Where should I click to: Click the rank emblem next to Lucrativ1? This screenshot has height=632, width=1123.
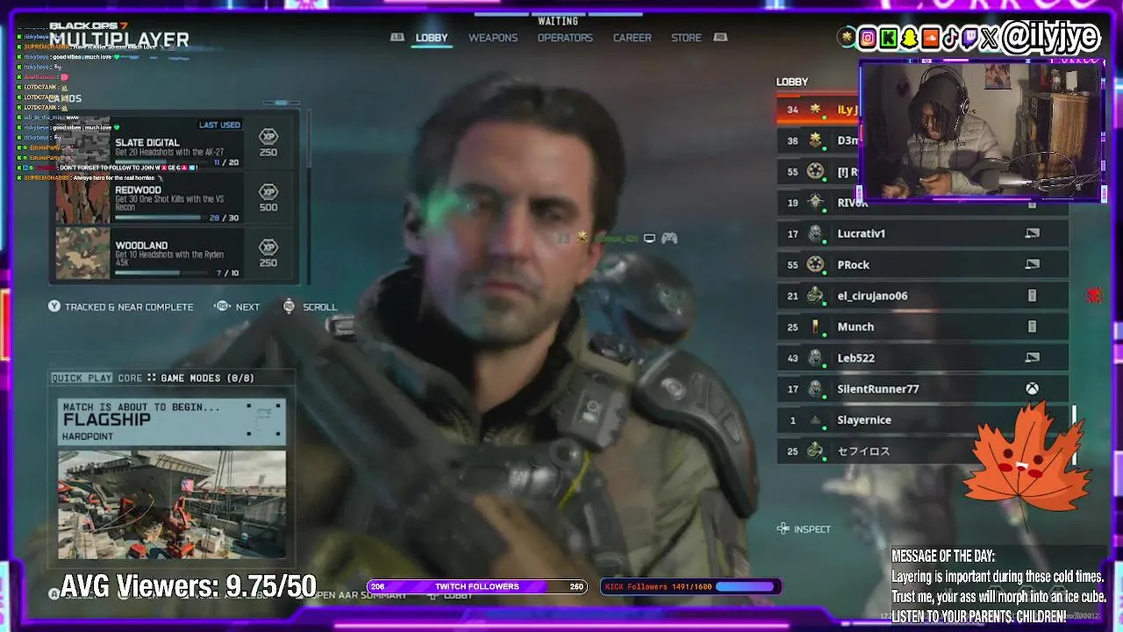[x=816, y=233]
